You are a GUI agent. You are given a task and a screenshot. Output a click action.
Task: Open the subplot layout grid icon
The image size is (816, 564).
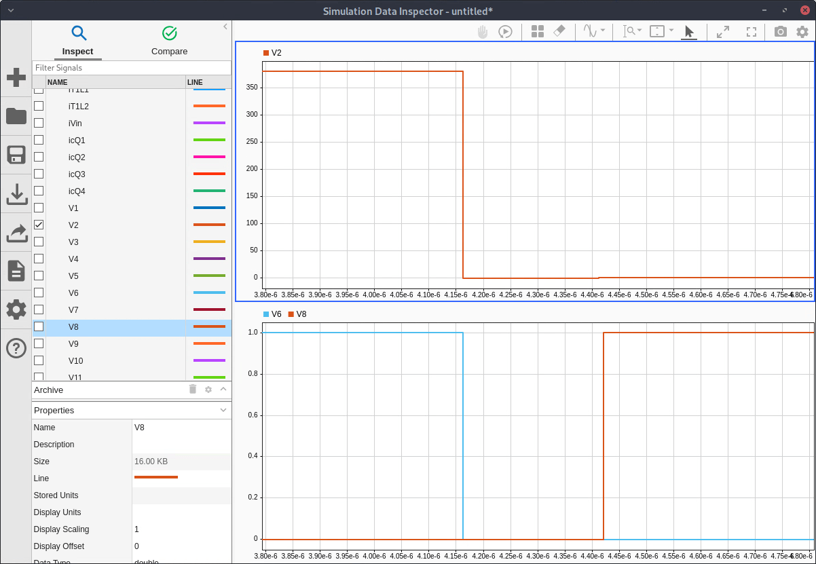[x=538, y=32]
